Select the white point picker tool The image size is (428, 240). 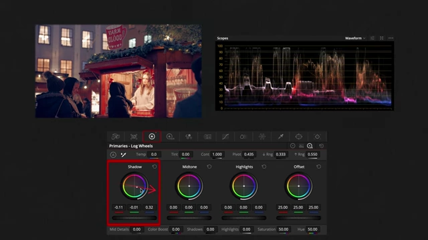pos(123,155)
